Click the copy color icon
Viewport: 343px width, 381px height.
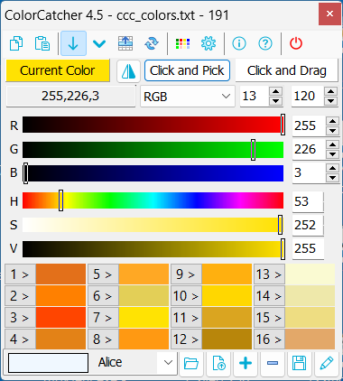(x=16, y=43)
